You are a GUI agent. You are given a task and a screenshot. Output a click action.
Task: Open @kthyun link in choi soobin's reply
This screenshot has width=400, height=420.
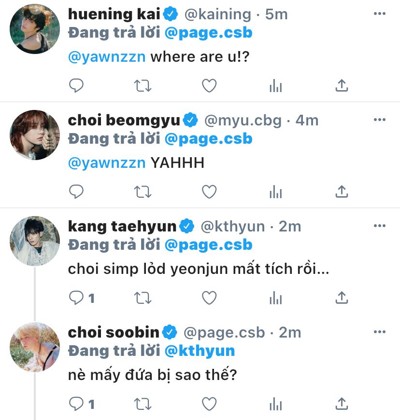(200, 351)
